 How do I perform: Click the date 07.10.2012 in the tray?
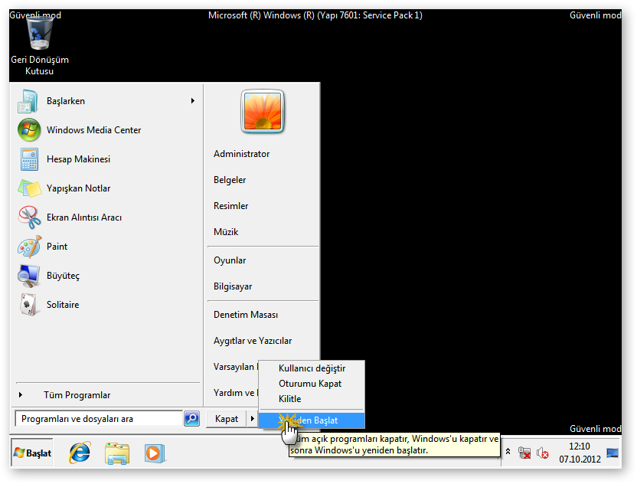click(580, 459)
